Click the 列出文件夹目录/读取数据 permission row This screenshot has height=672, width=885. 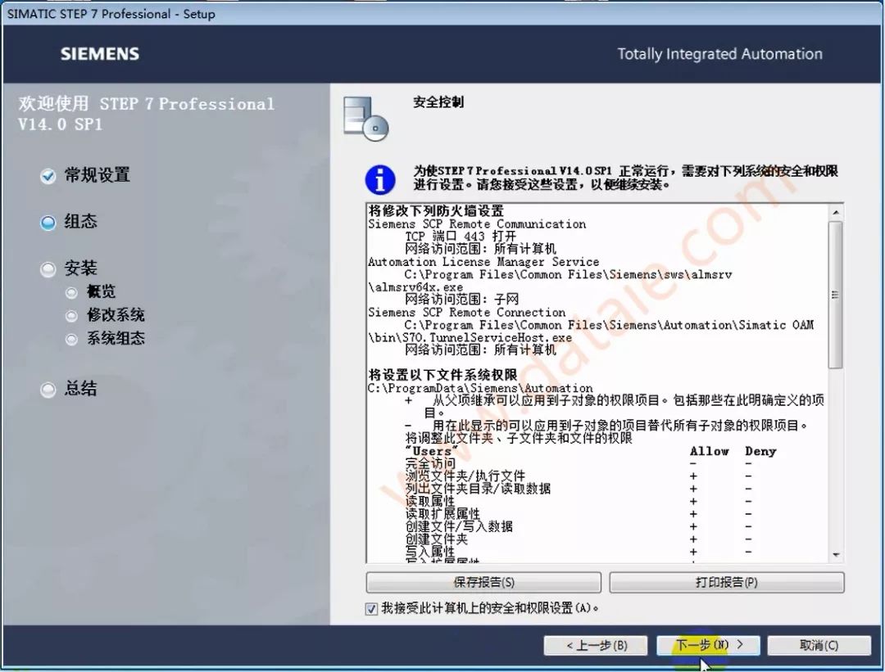[478, 489]
